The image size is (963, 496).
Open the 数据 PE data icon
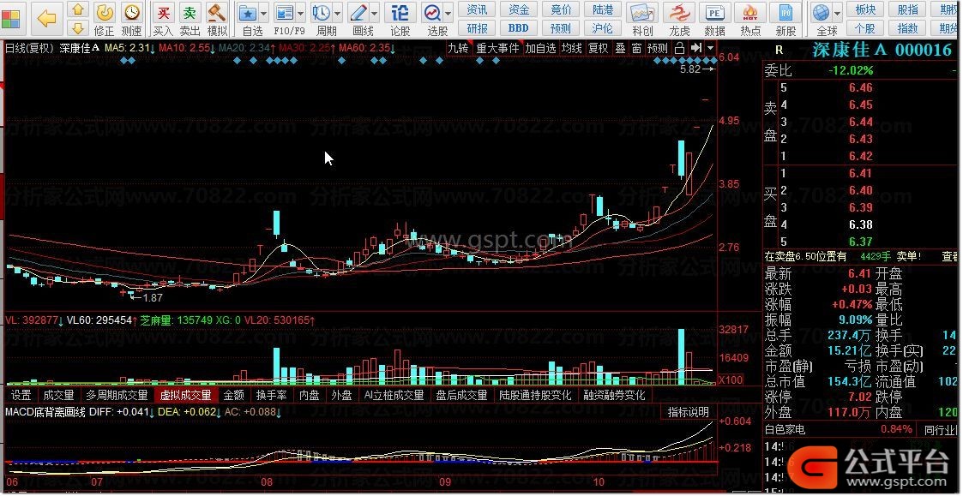pyautogui.click(x=714, y=12)
